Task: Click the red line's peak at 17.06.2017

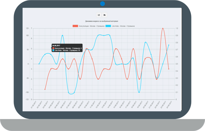Action: [133, 49]
